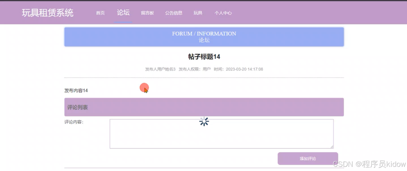Go to the 首页 navigation item
Screen dimensions: 407x171
pyautogui.click(x=100, y=13)
